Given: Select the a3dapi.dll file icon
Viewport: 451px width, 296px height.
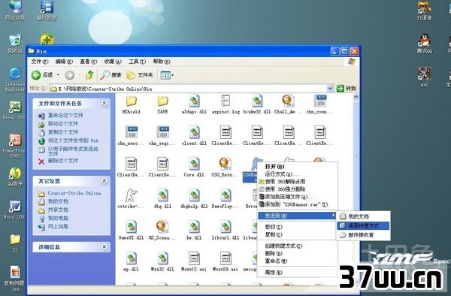Looking at the screenshot, I should pyautogui.click(x=194, y=101).
